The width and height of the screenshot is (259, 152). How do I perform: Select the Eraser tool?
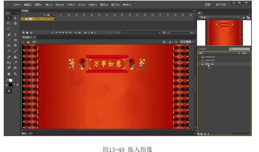9,67
